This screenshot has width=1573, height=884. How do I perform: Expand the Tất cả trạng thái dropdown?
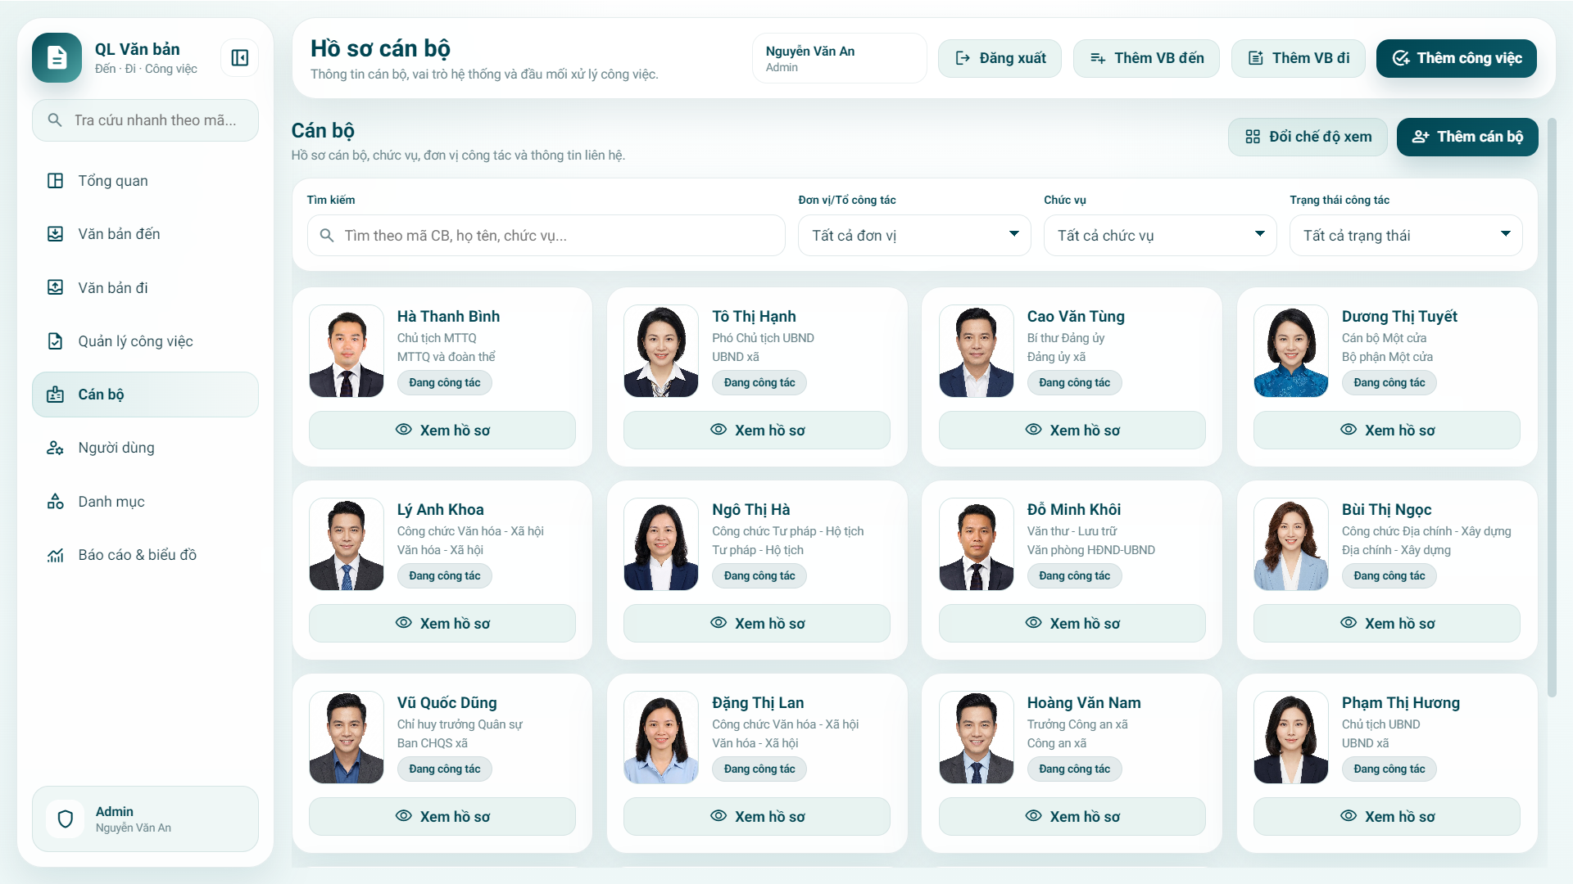[1406, 236]
